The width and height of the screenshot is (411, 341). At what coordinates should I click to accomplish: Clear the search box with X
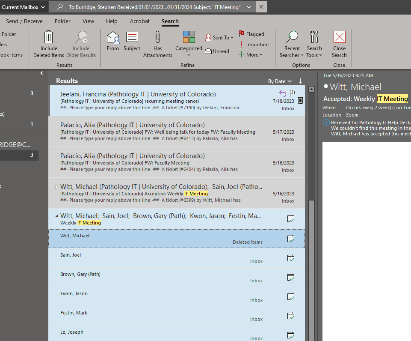pyautogui.click(x=261, y=7)
